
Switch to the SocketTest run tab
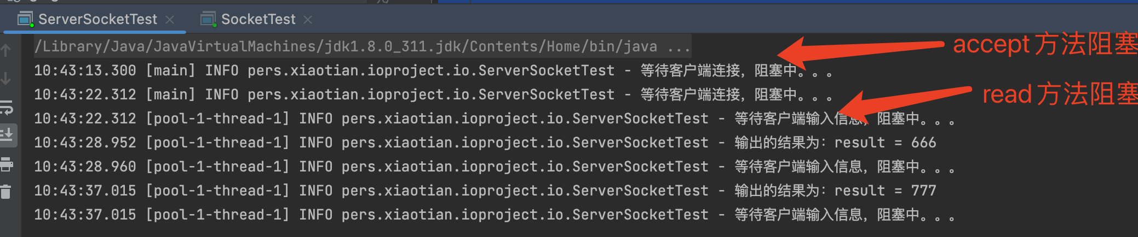[x=258, y=20]
